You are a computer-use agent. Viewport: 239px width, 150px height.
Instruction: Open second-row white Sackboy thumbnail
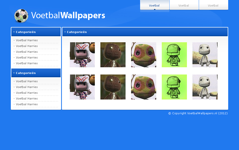click(205, 87)
